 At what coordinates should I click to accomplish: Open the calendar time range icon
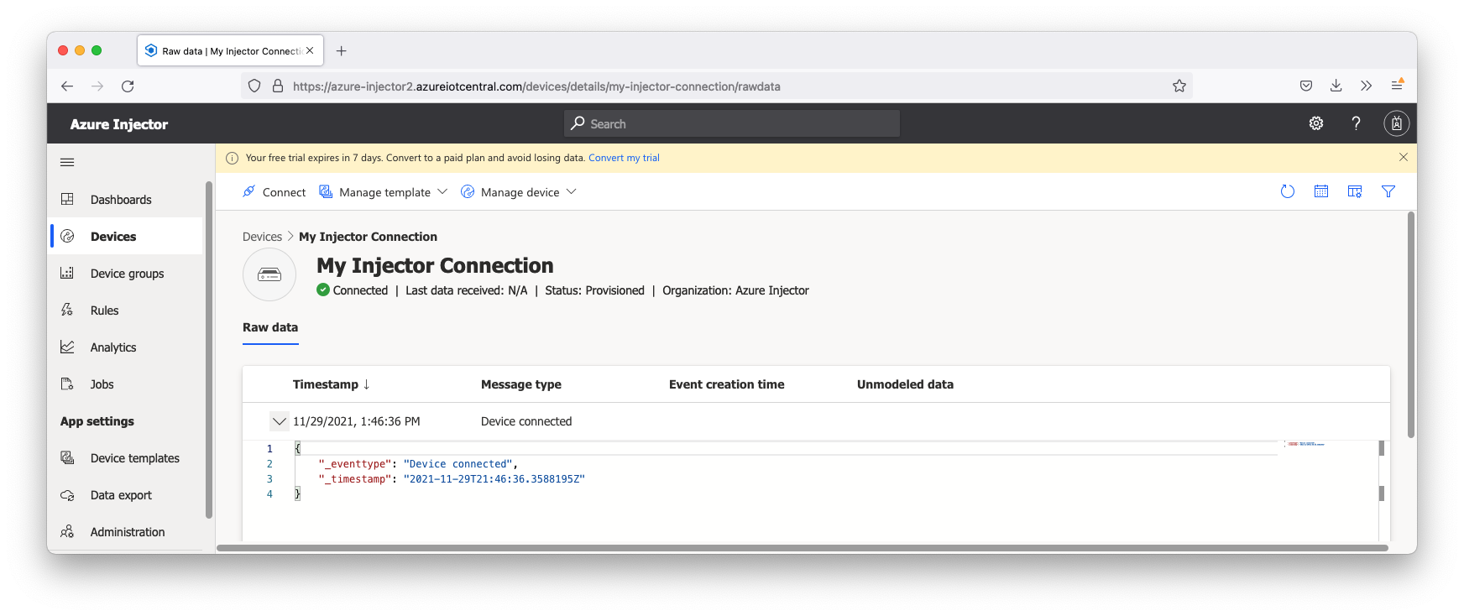1320,191
